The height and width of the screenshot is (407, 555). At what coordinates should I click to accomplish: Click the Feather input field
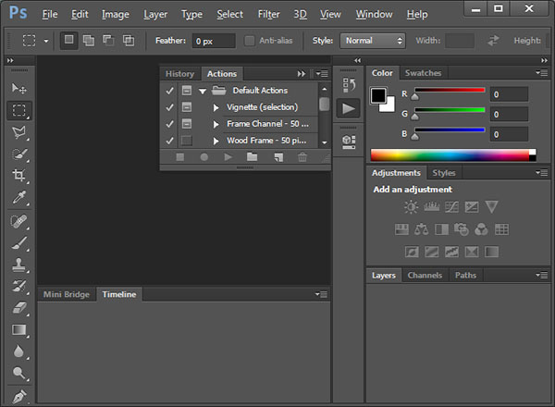point(214,41)
